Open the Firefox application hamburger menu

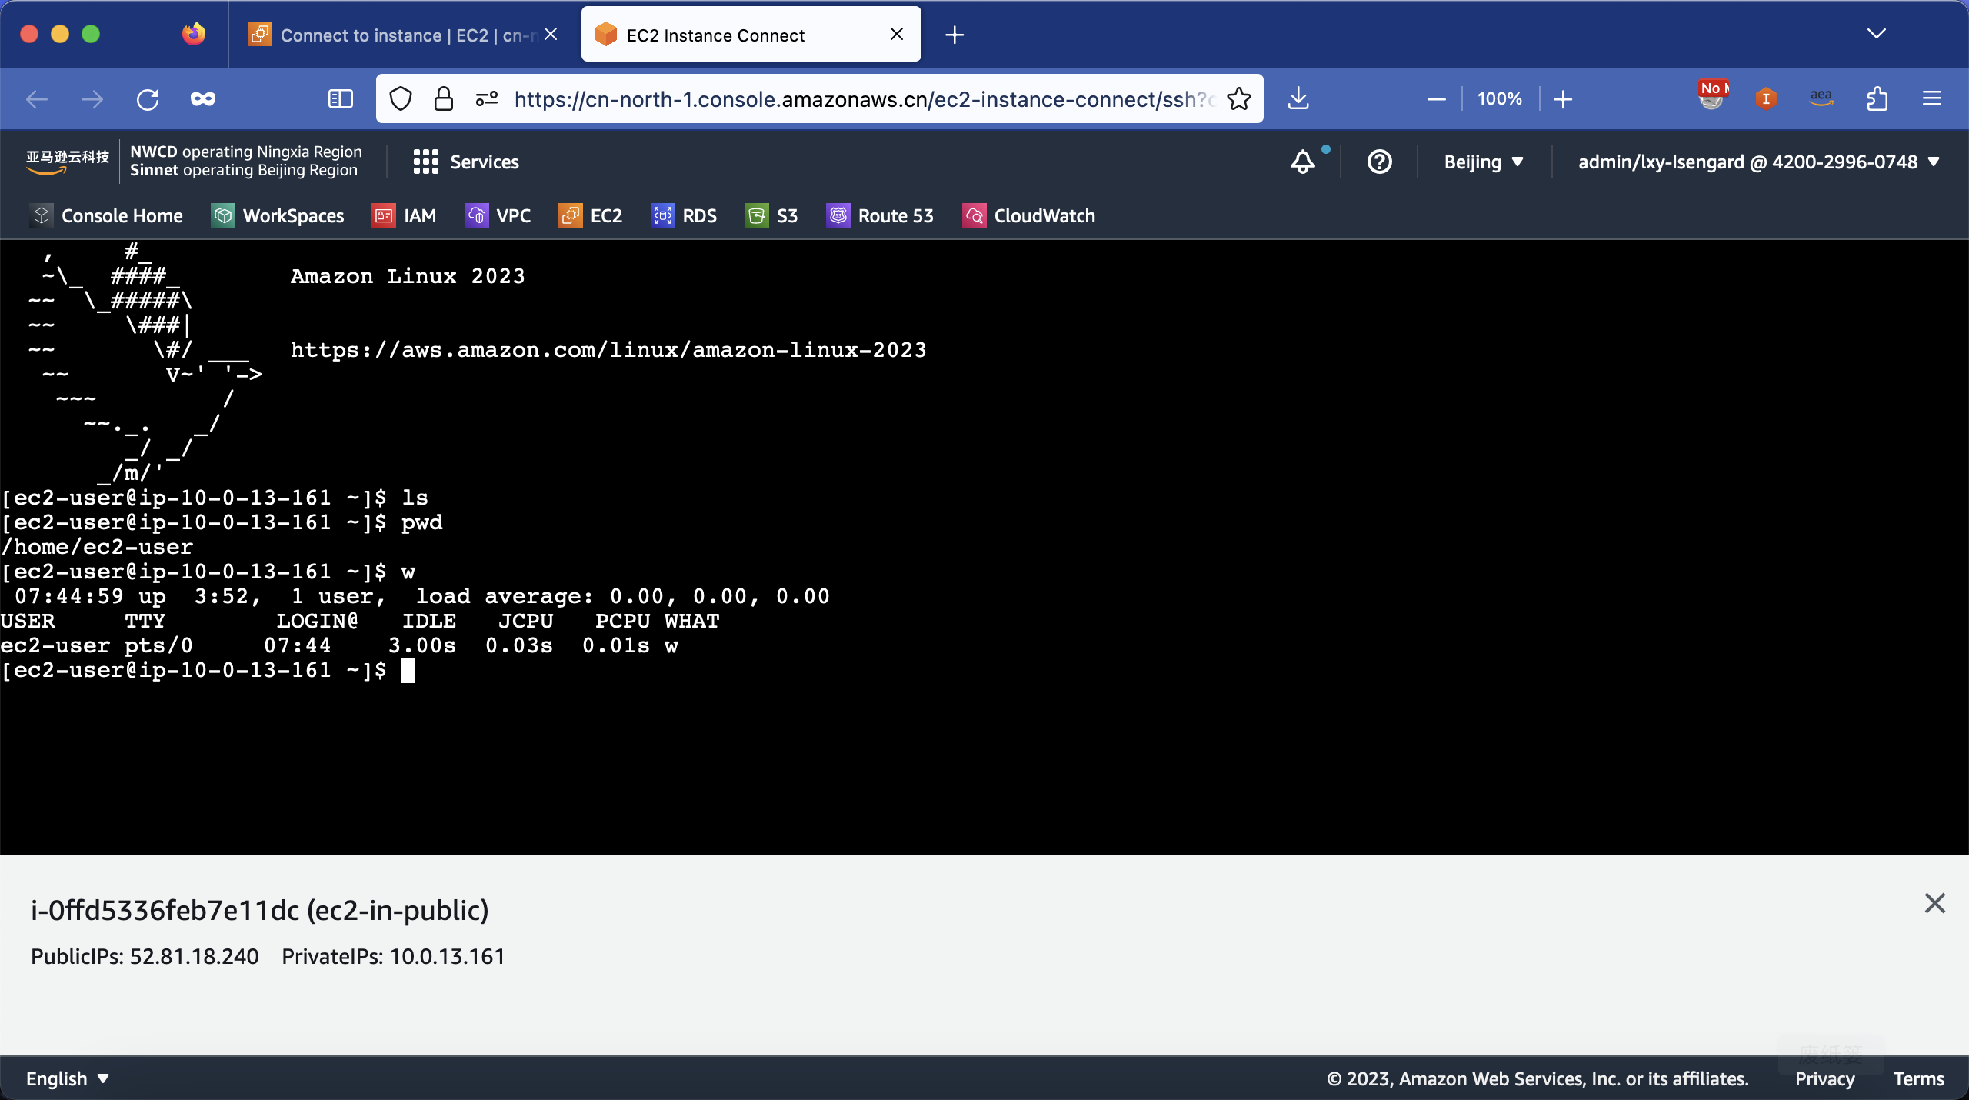pyautogui.click(x=1932, y=99)
